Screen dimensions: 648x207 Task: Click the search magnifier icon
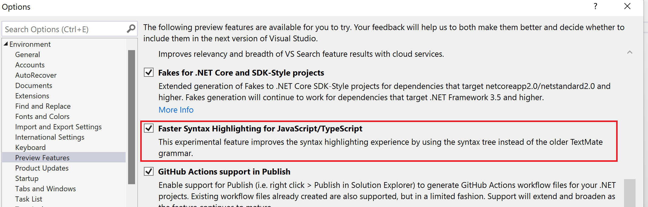(131, 29)
